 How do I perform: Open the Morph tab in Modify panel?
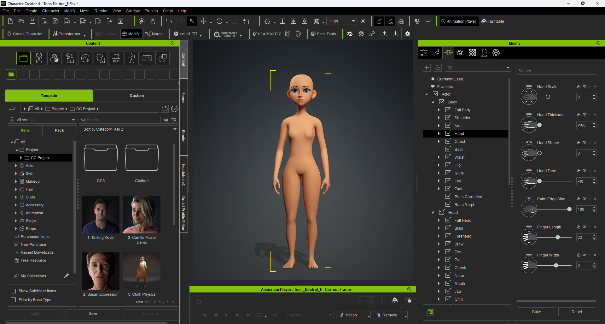(x=448, y=53)
